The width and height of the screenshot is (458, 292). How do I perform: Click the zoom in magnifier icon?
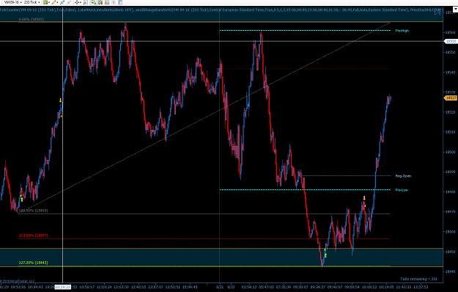click(x=62, y=2)
